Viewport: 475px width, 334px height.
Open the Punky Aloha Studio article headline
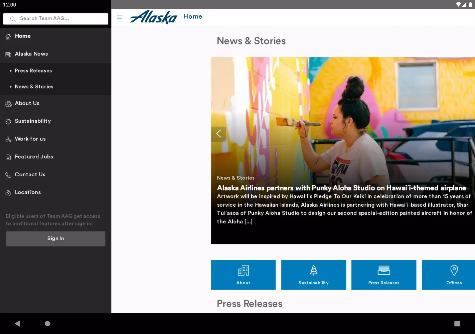click(x=341, y=188)
